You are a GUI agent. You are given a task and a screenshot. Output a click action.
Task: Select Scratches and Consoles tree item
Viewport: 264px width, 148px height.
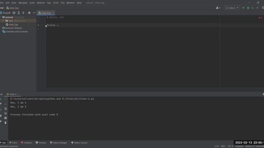click(x=16, y=32)
